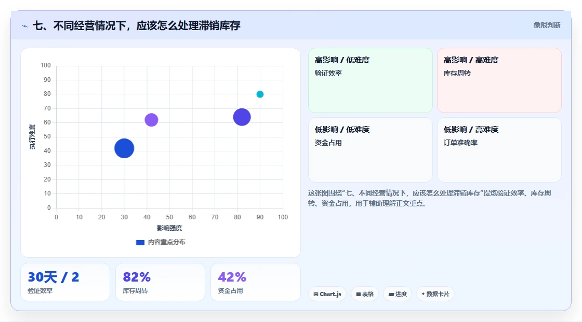Click the 进度 tag chip
The height and width of the screenshot is (322, 582).
coord(397,294)
